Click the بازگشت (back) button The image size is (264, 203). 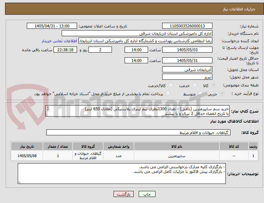pos(124,194)
